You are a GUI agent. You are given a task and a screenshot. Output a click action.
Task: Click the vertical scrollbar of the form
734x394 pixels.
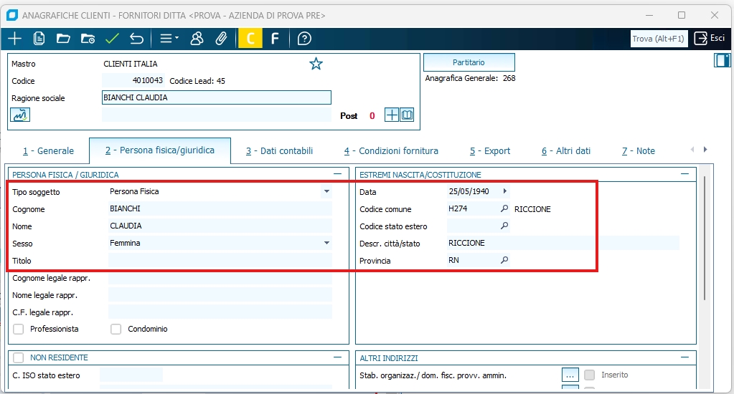(x=704, y=239)
